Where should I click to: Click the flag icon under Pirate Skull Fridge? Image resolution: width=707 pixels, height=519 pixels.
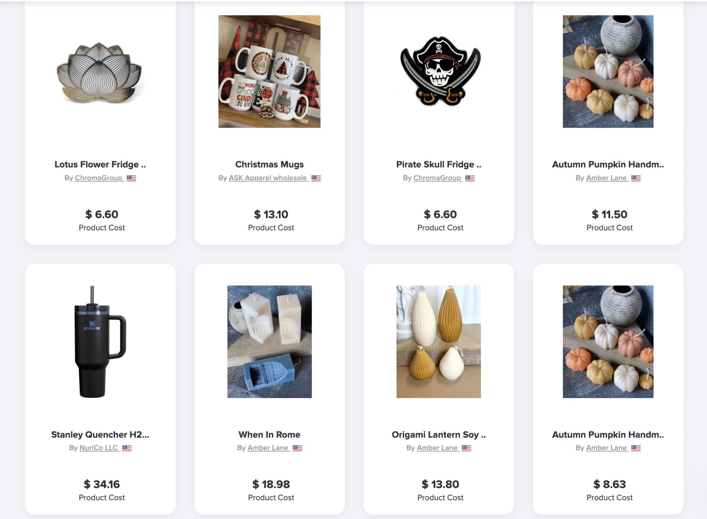click(x=470, y=178)
